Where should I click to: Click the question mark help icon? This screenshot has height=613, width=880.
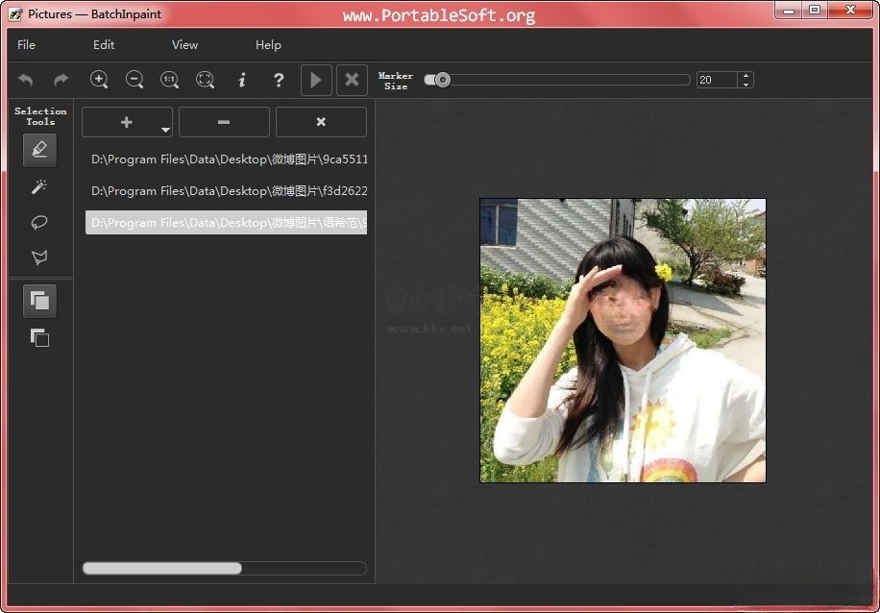click(x=279, y=80)
